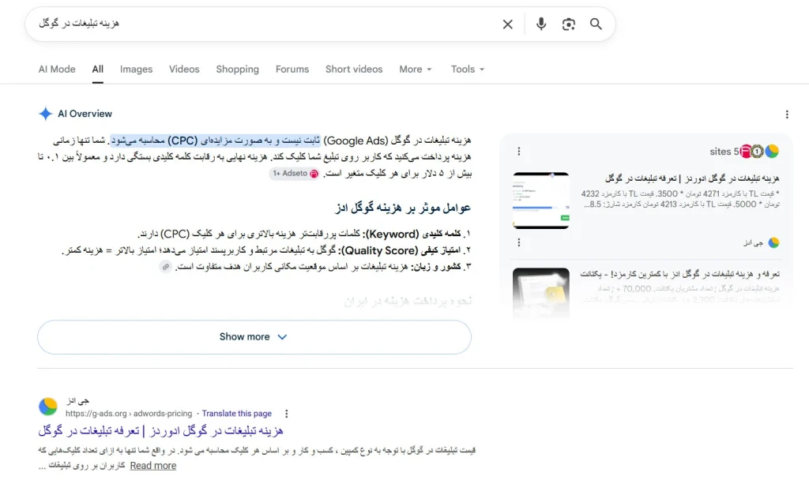Select the All tab
809x480 pixels.
click(97, 69)
